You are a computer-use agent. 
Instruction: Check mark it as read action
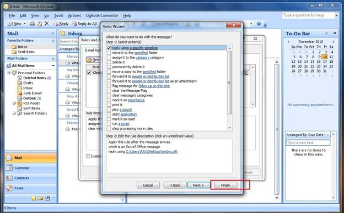[x=109, y=119]
